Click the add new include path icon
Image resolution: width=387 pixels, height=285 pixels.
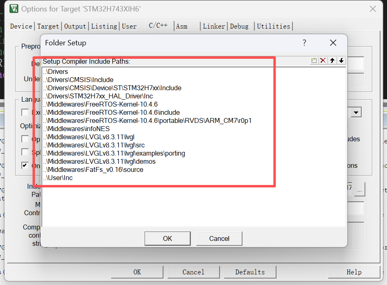[314, 60]
